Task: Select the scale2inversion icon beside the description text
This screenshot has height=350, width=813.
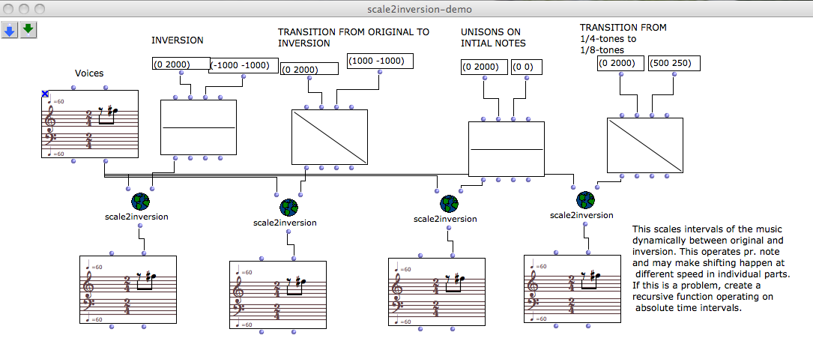Action: (584, 201)
